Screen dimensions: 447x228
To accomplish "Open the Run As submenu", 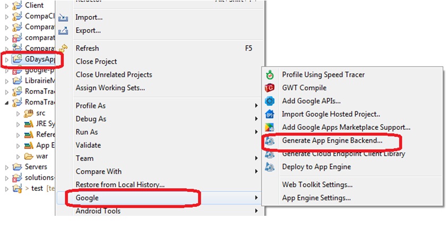I will [87, 132].
